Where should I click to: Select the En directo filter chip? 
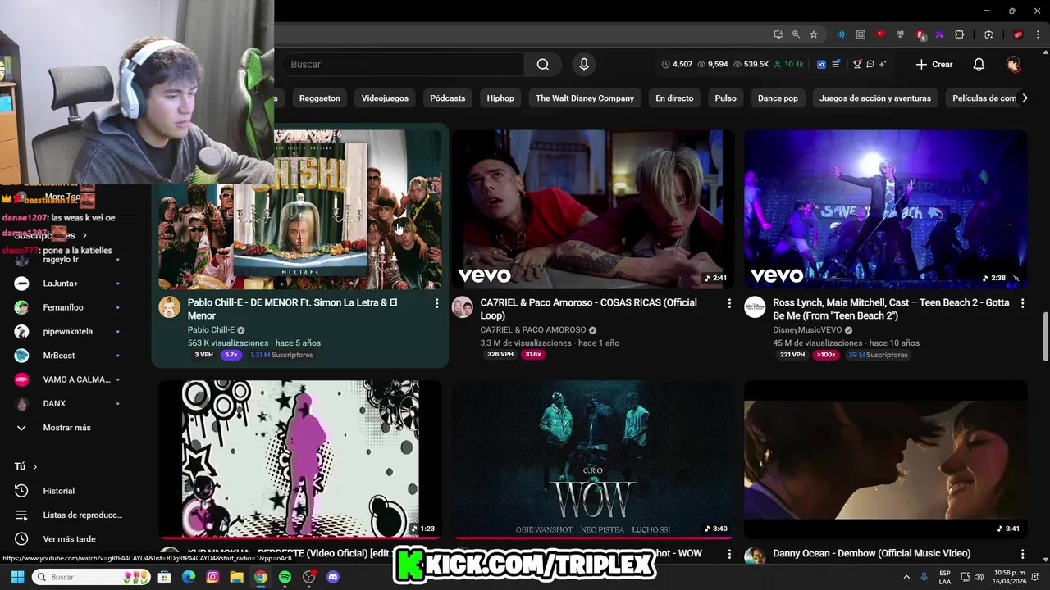[x=674, y=98]
